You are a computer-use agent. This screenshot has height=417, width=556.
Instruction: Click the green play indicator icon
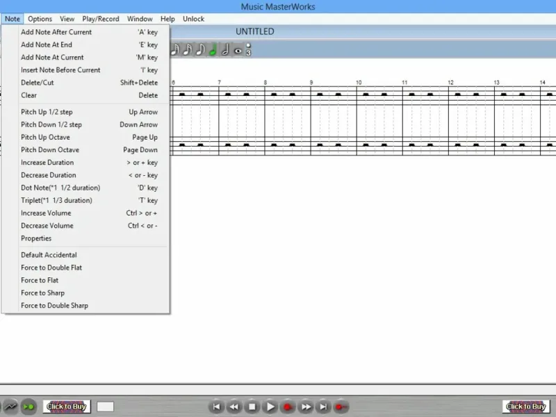28,407
